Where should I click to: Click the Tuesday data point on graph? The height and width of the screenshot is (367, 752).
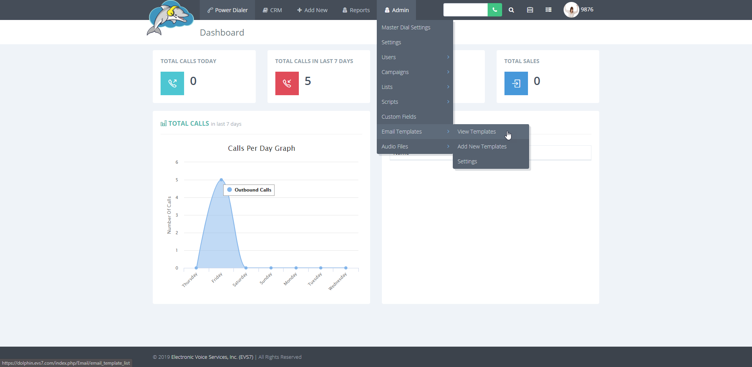pyautogui.click(x=321, y=268)
